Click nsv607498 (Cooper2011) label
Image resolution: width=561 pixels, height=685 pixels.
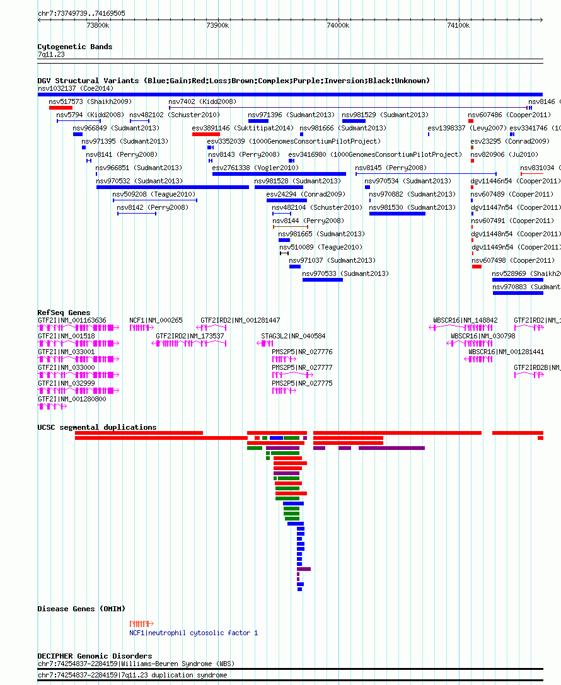click(x=513, y=260)
